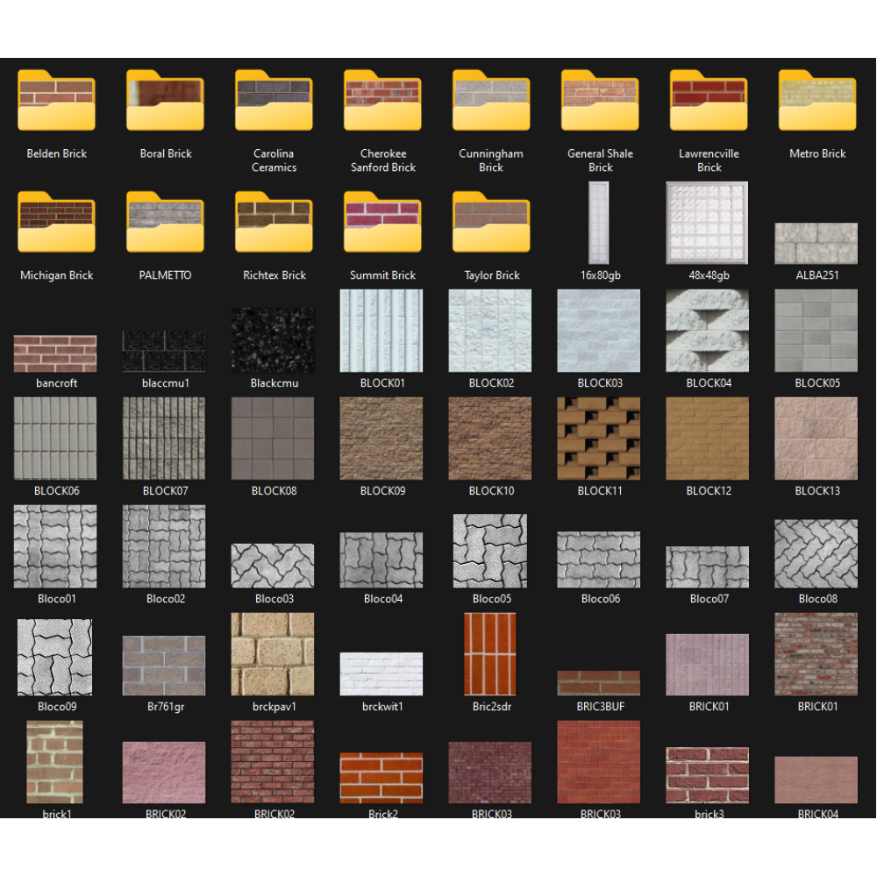877x877 pixels.
Task: Select the ALBA251 stone texture
Action: click(816, 243)
